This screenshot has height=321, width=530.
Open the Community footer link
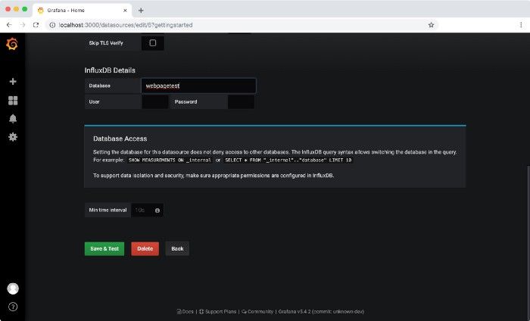(257, 312)
